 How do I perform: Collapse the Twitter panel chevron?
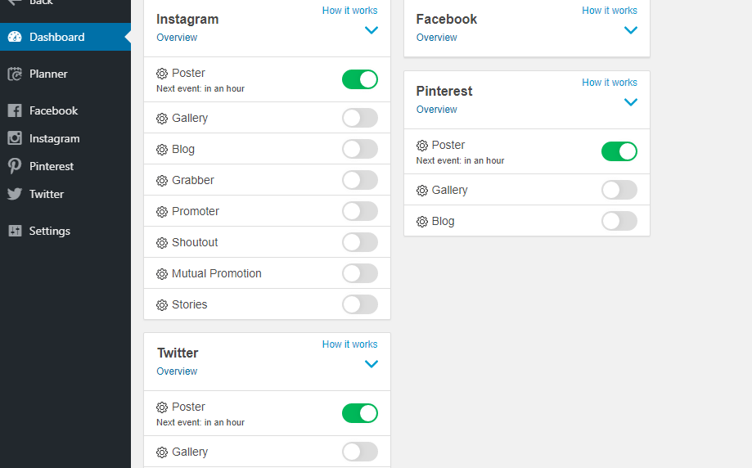pyautogui.click(x=371, y=364)
